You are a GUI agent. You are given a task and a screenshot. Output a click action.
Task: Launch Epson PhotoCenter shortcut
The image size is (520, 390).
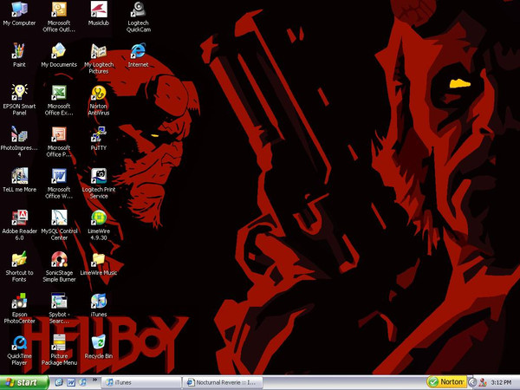point(19,309)
